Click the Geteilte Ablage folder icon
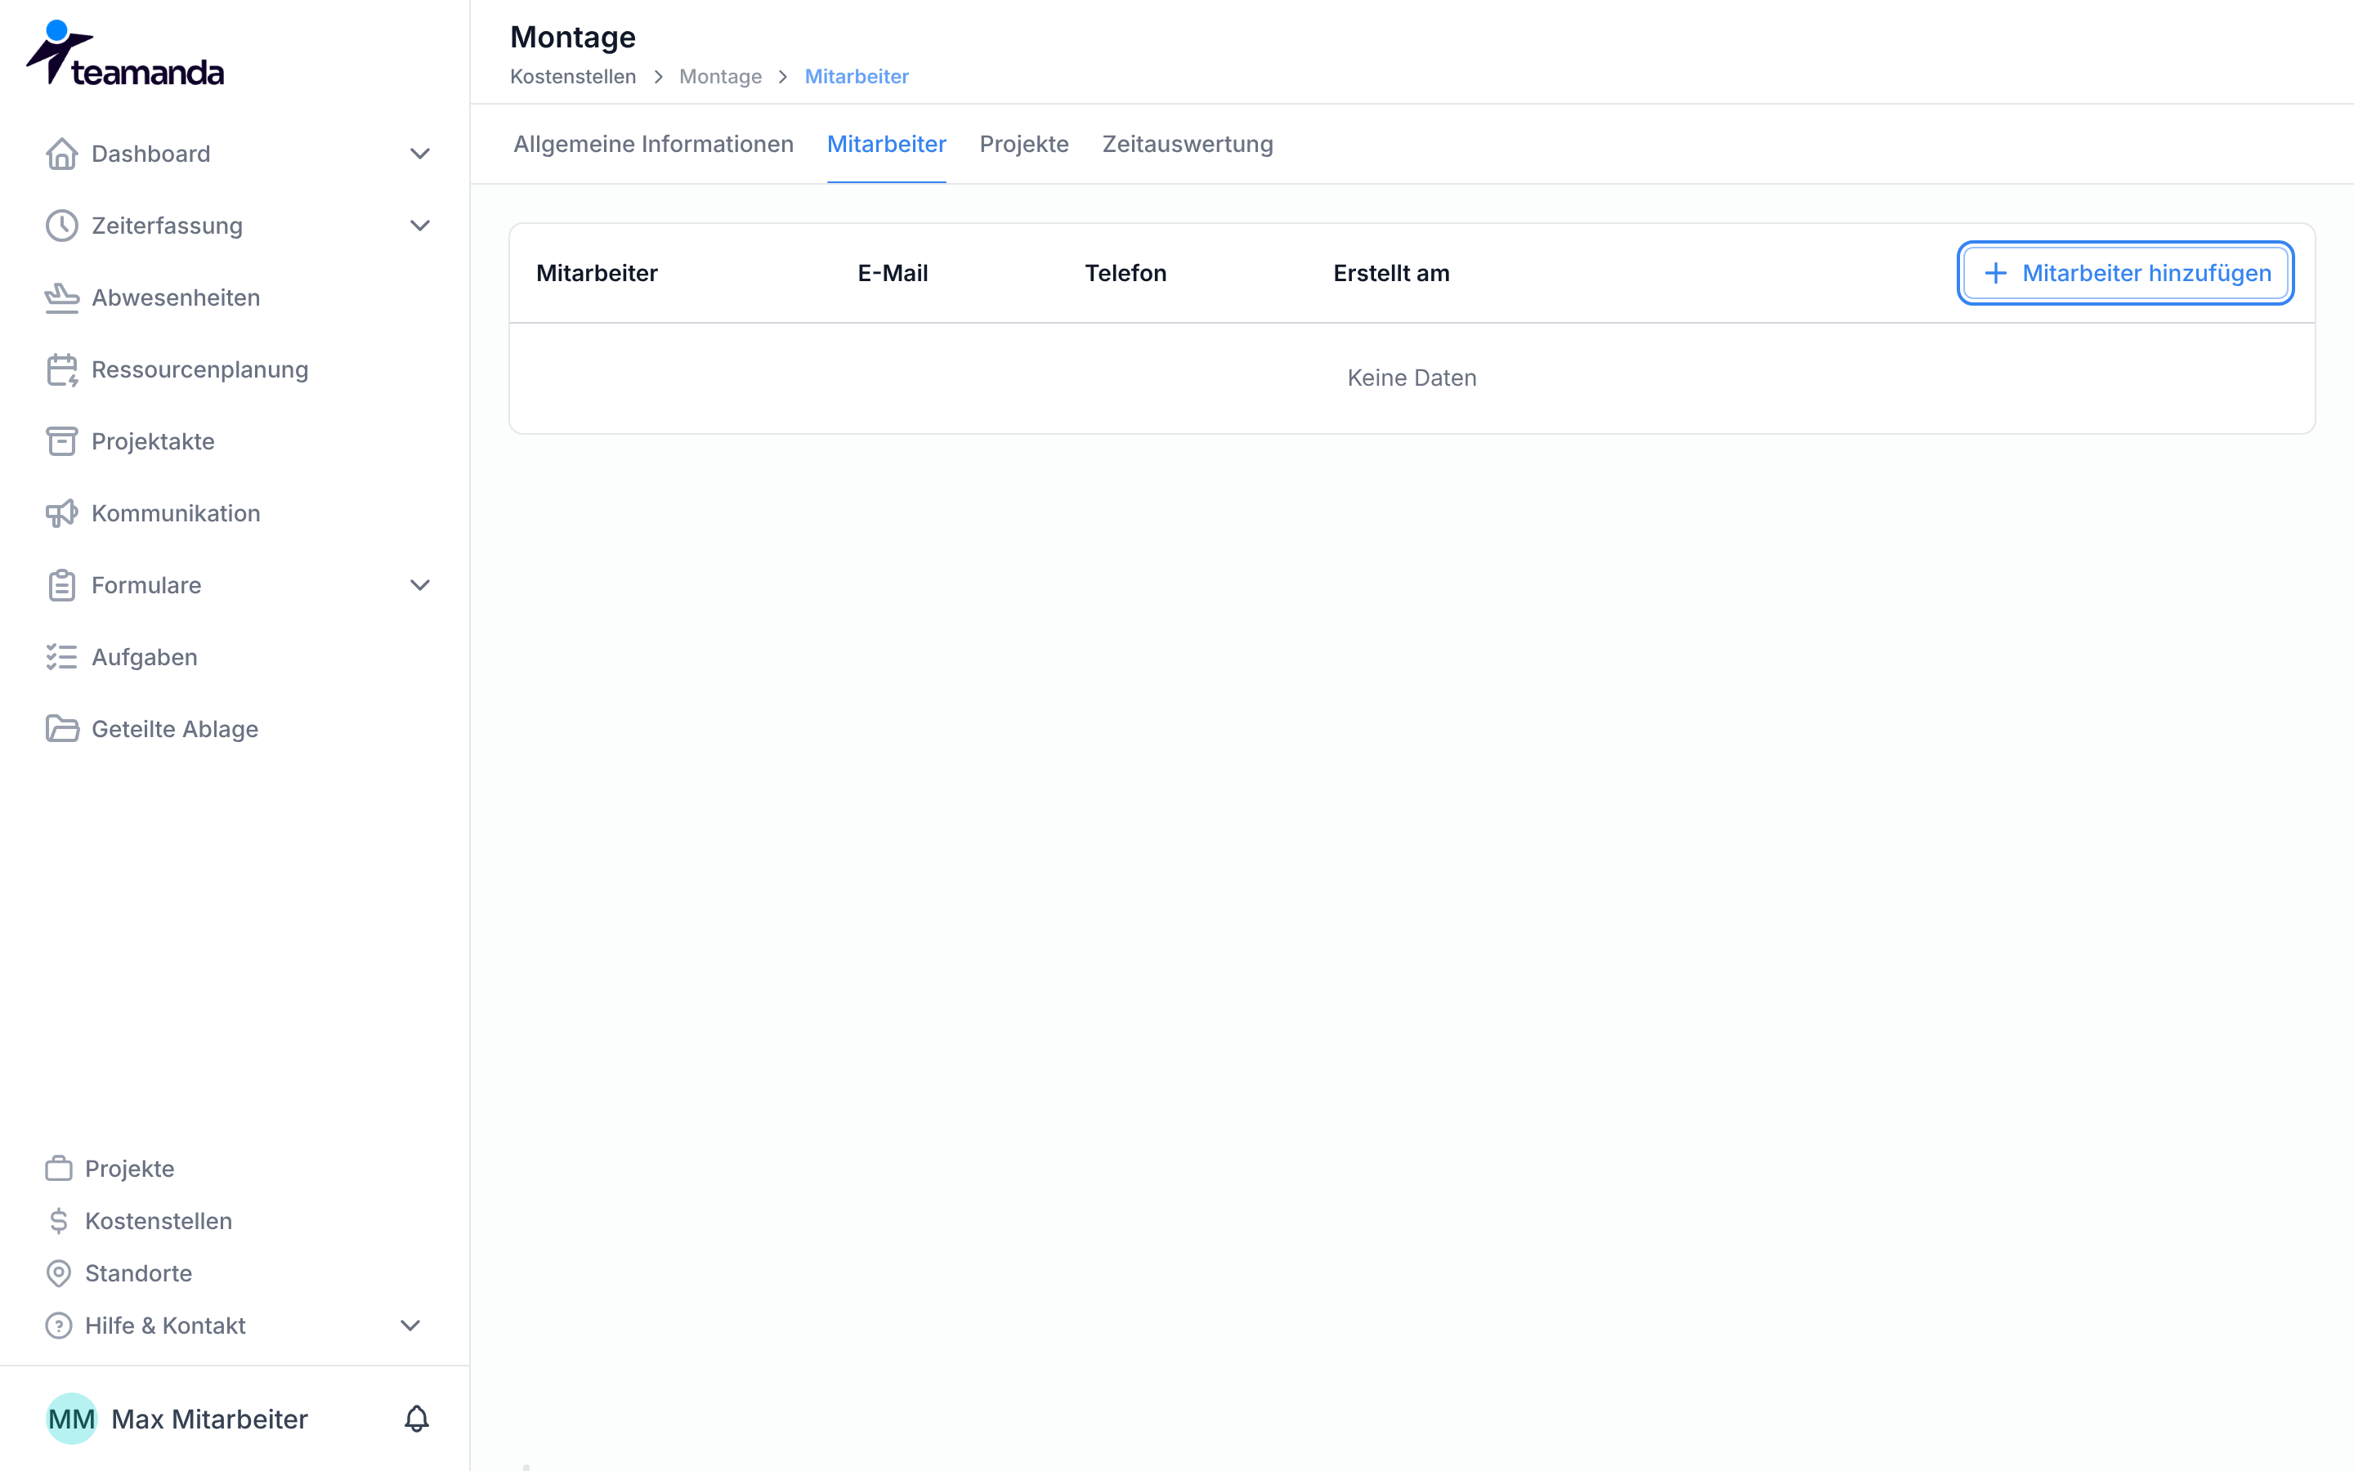2354x1471 pixels. pyautogui.click(x=61, y=730)
